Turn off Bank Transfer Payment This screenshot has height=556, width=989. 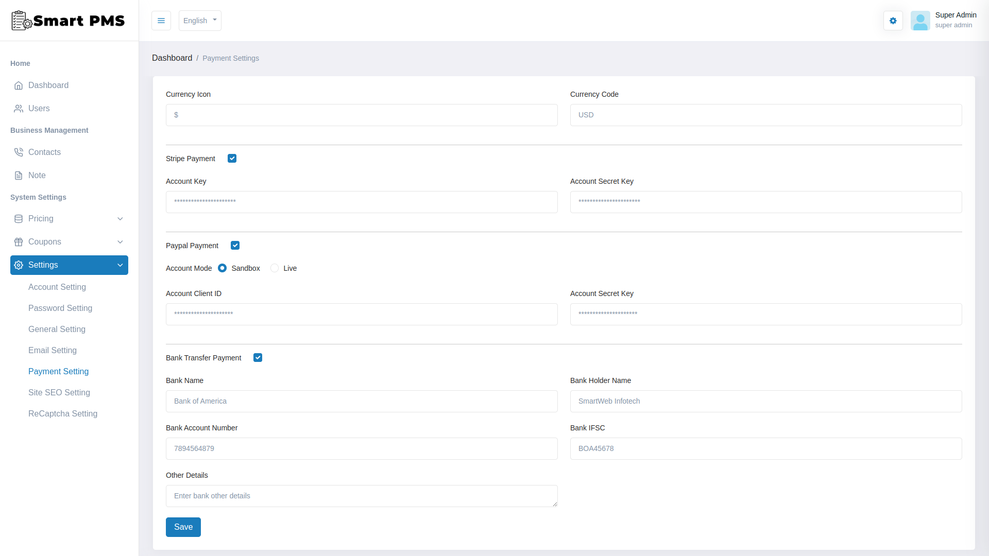[x=258, y=357]
